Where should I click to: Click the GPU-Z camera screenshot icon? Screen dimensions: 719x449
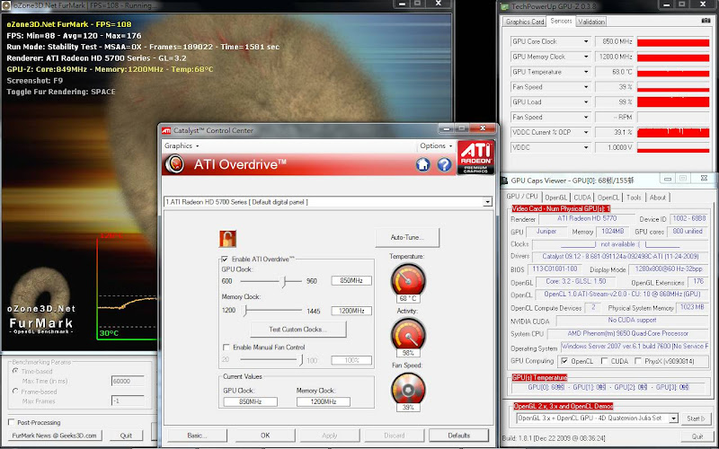[706, 21]
